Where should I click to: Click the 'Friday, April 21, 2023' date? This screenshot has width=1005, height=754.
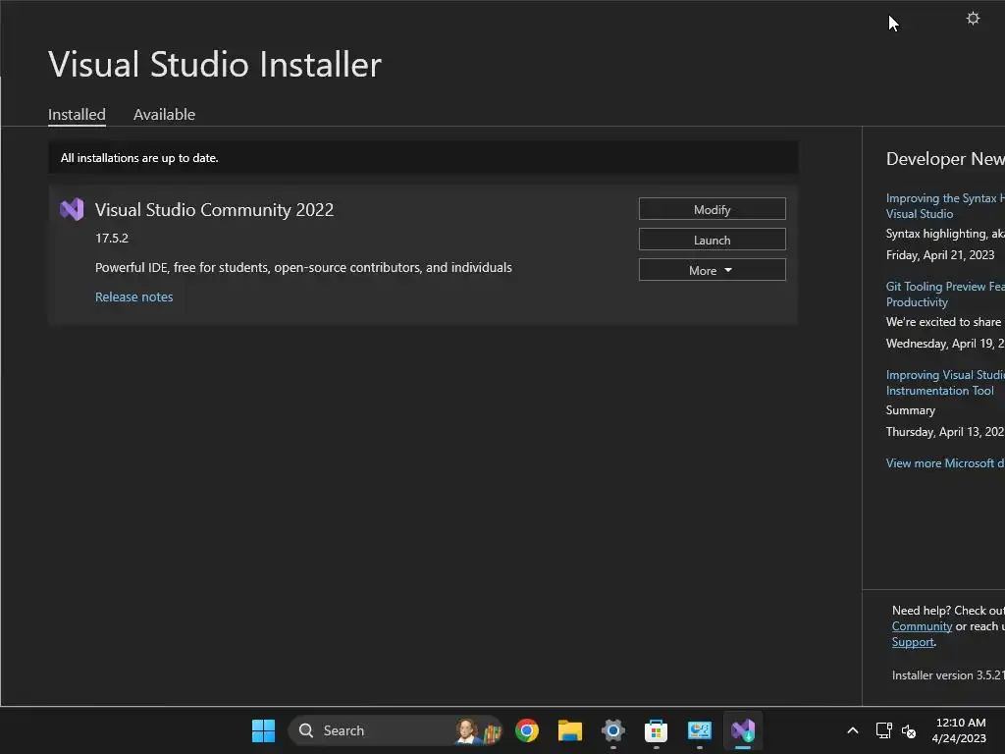click(940, 255)
